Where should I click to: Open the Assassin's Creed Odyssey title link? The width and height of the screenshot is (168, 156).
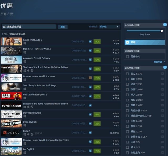pyautogui.click(x=36, y=58)
